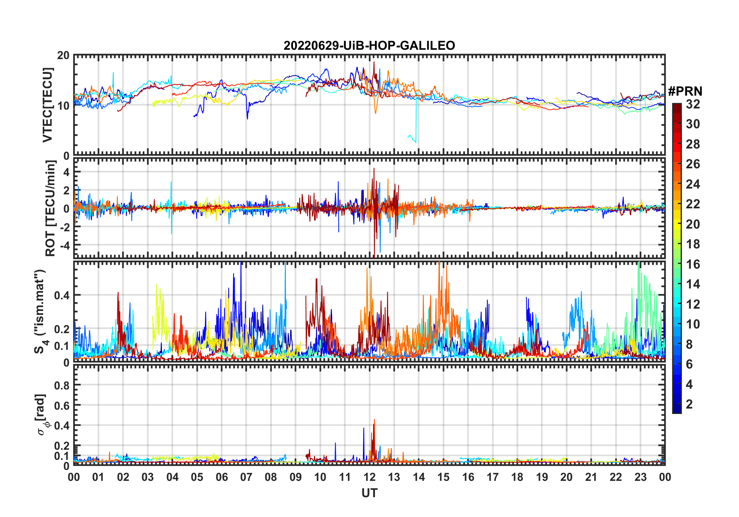
Task: Click the #PRN colorbar title
Action: [685, 91]
